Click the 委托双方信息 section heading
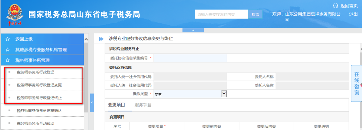This screenshot has width=362, height=130. (x=121, y=68)
